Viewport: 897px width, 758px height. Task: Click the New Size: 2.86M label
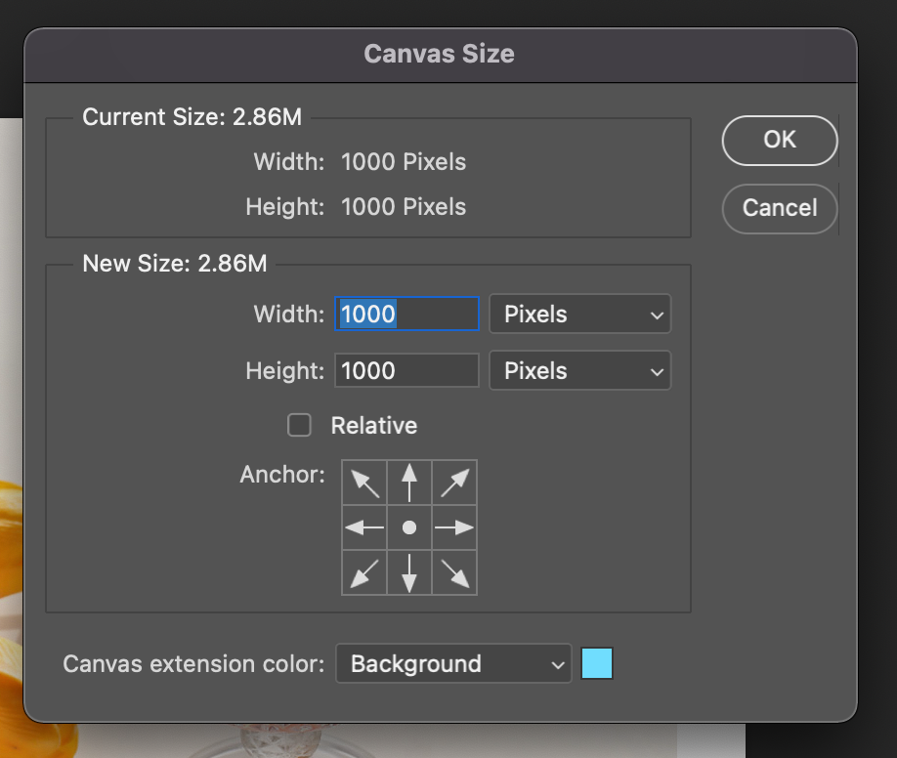coord(175,264)
